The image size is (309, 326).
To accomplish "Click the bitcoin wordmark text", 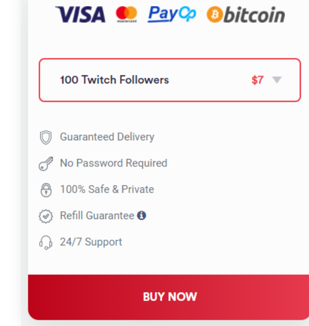I will 255,15.
